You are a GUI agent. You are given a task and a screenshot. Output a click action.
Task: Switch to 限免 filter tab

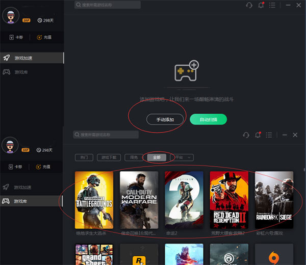[134, 157]
